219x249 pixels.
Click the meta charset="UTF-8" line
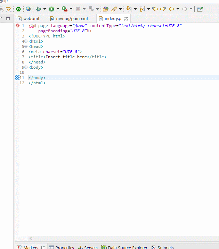[x=55, y=52]
